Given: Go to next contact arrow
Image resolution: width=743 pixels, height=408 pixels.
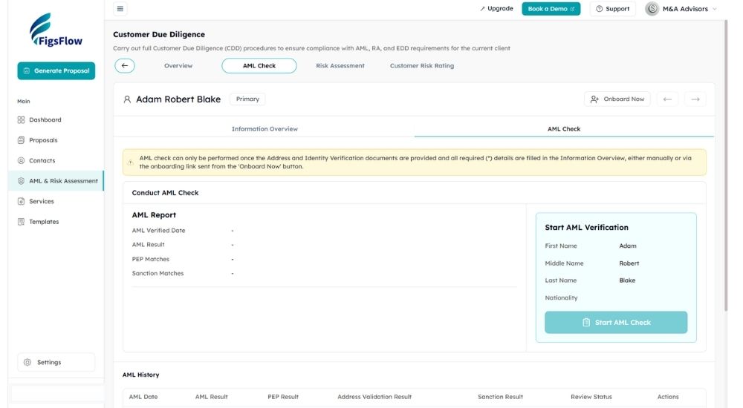Looking at the screenshot, I should [x=695, y=99].
